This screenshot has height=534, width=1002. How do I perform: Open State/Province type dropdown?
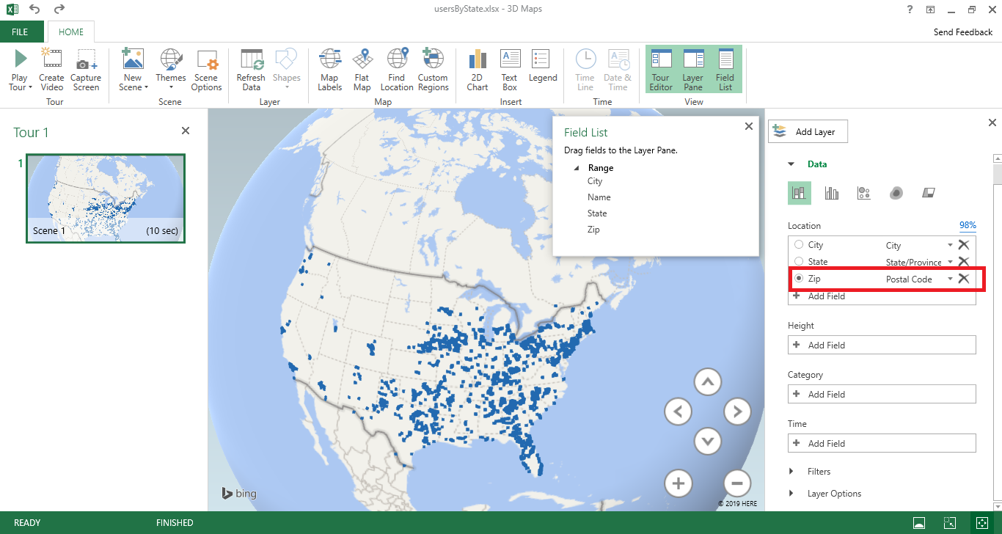tap(950, 262)
